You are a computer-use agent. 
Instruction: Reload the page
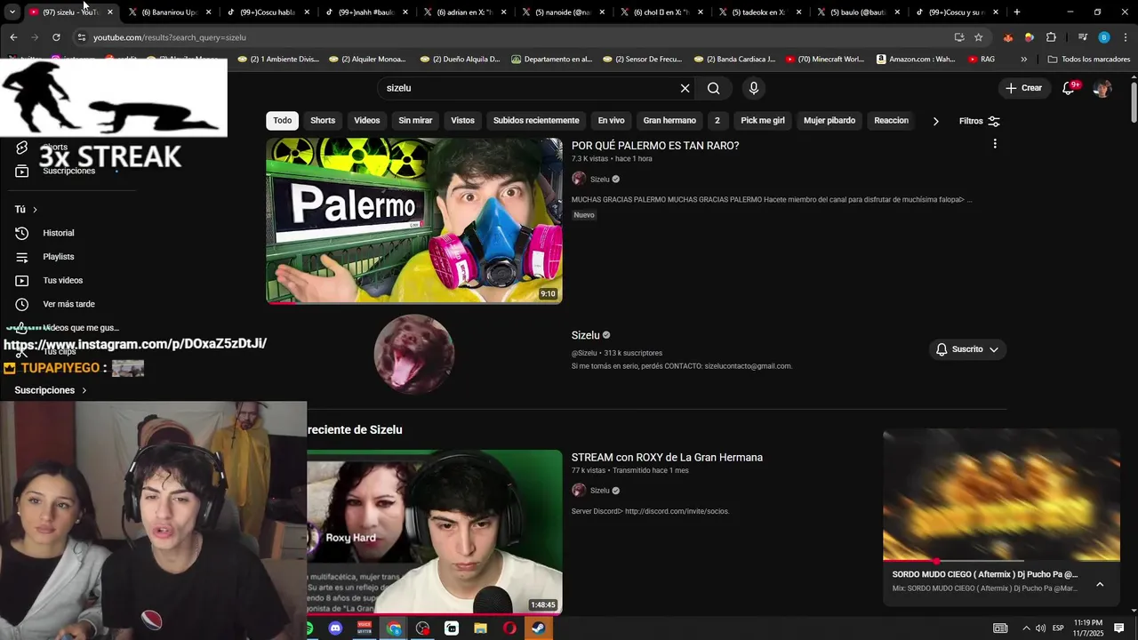56,37
